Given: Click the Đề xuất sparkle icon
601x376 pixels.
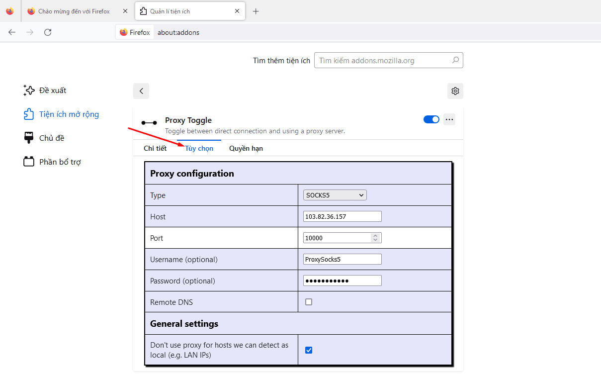Looking at the screenshot, I should [29, 91].
